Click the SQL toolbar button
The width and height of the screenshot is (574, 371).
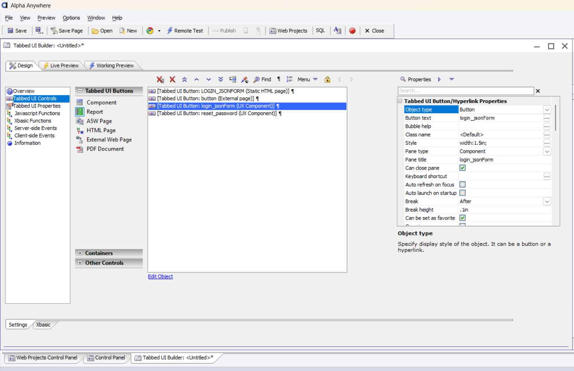(x=320, y=31)
